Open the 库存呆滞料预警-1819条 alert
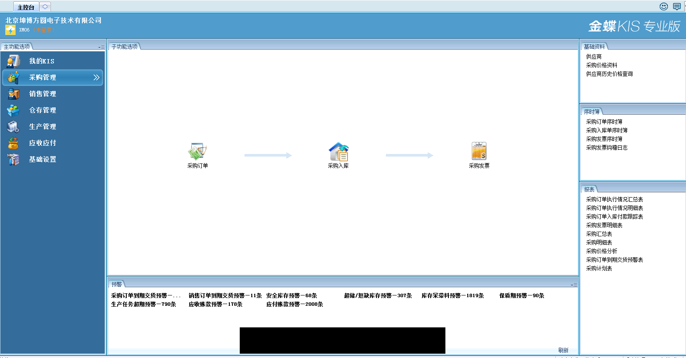Image resolution: width=686 pixels, height=358 pixels. [x=452, y=296]
